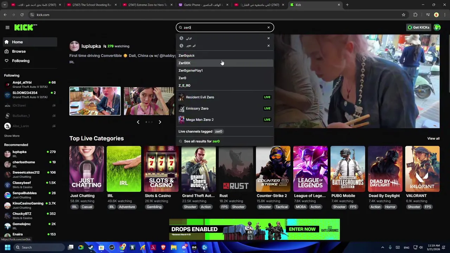
Task: Open VALORANT category card
Action: (x=422, y=169)
